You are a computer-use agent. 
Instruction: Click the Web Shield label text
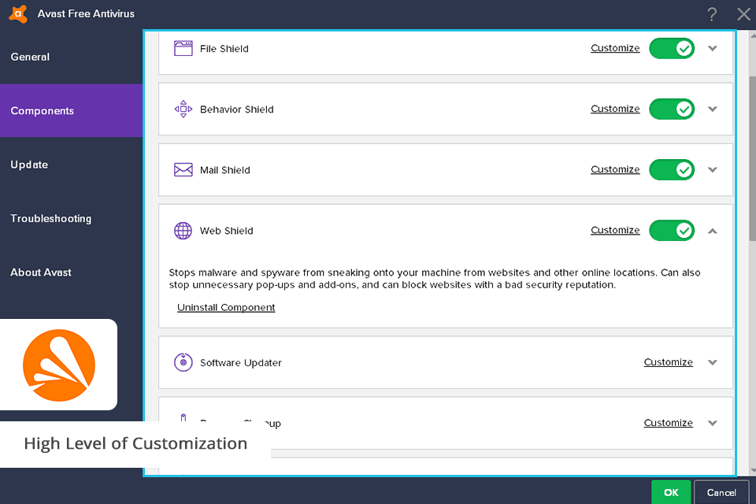coord(227,231)
